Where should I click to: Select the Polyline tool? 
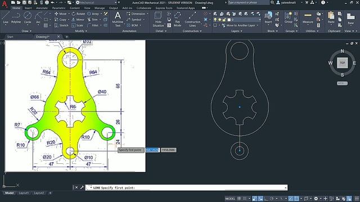(16, 18)
